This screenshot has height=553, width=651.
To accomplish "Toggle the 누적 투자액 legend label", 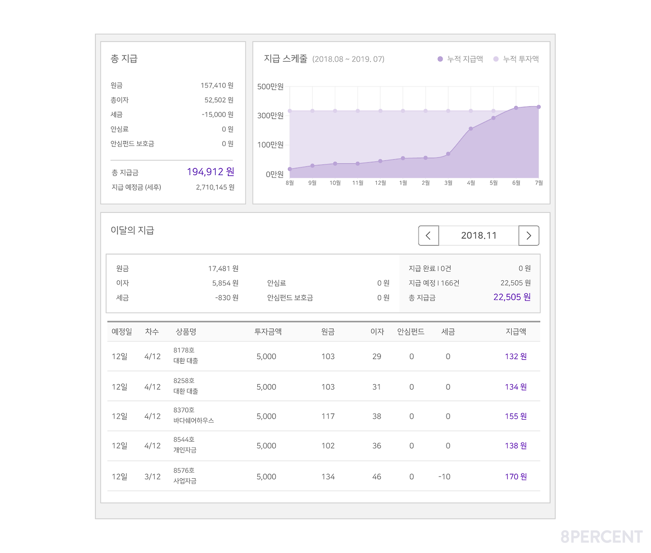I will tap(521, 59).
